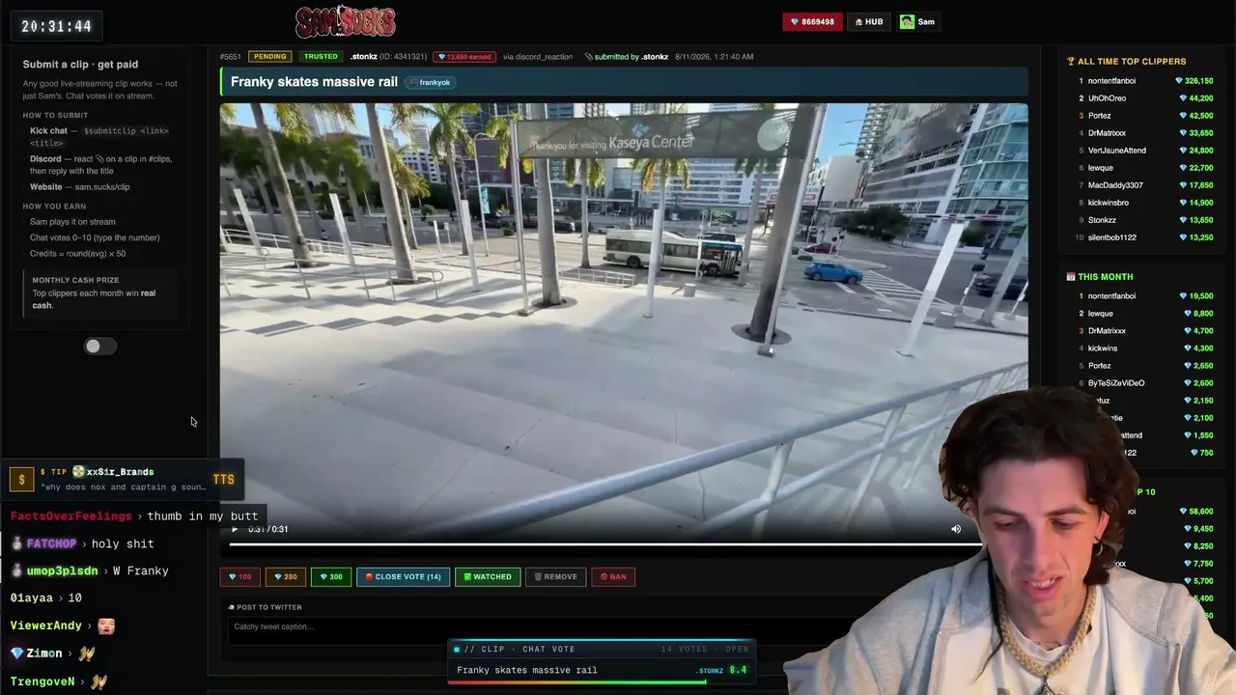Click the Post to Twitter label
The height and width of the screenshot is (695, 1236).
pyautogui.click(x=268, y=607)
